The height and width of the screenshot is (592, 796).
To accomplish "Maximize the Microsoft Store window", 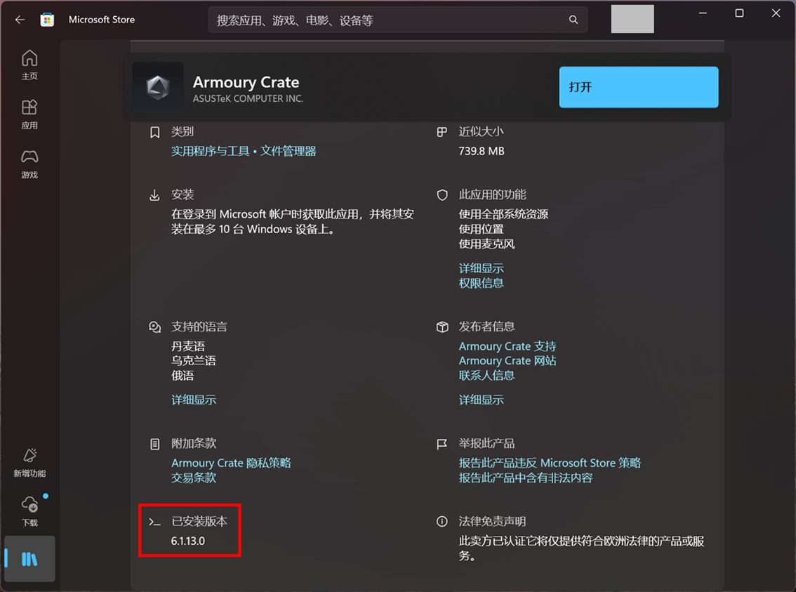I will 740,13.
